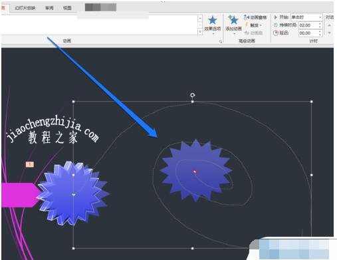Click the bottom-left corner handle of the path box
The image size is (337, 260).
pos(74,249)
